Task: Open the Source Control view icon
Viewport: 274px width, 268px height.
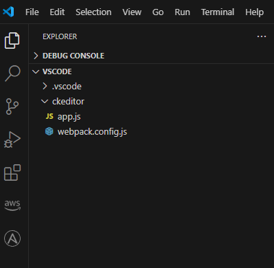Action: click(12, 107)
